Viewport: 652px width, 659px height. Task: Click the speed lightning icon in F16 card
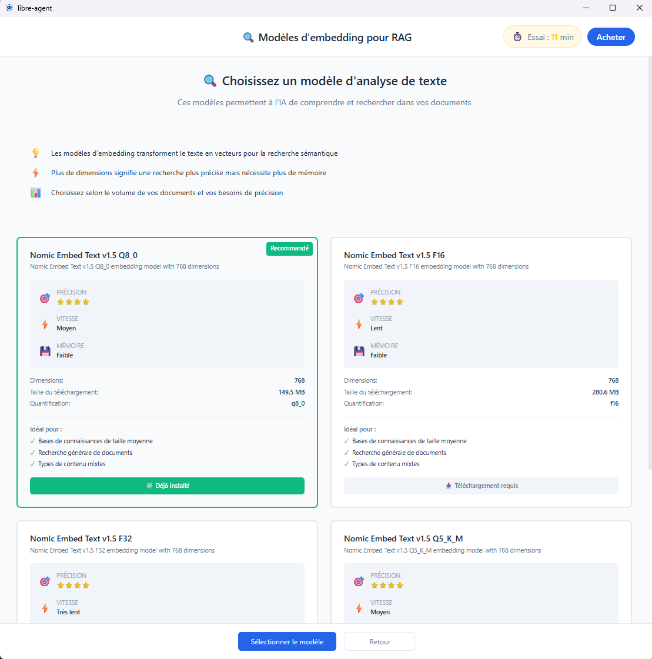359,325
